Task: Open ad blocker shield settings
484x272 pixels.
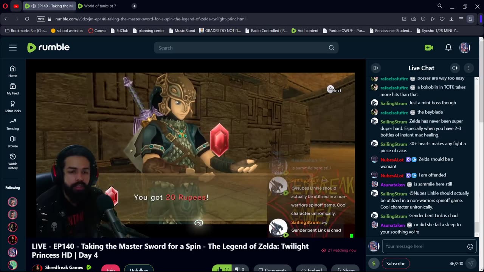Action: pos(423,19)
